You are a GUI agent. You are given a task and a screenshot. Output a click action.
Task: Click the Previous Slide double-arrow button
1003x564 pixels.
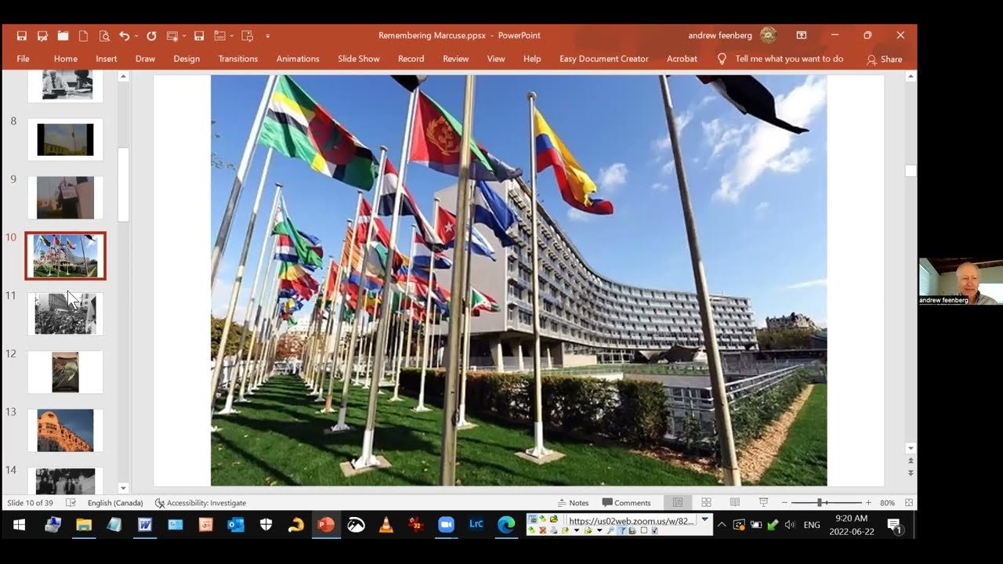910,461
